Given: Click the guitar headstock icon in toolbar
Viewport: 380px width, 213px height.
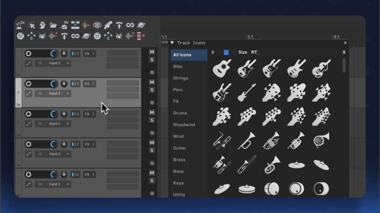Looking at the screenshot, I should tap(108, 25).
